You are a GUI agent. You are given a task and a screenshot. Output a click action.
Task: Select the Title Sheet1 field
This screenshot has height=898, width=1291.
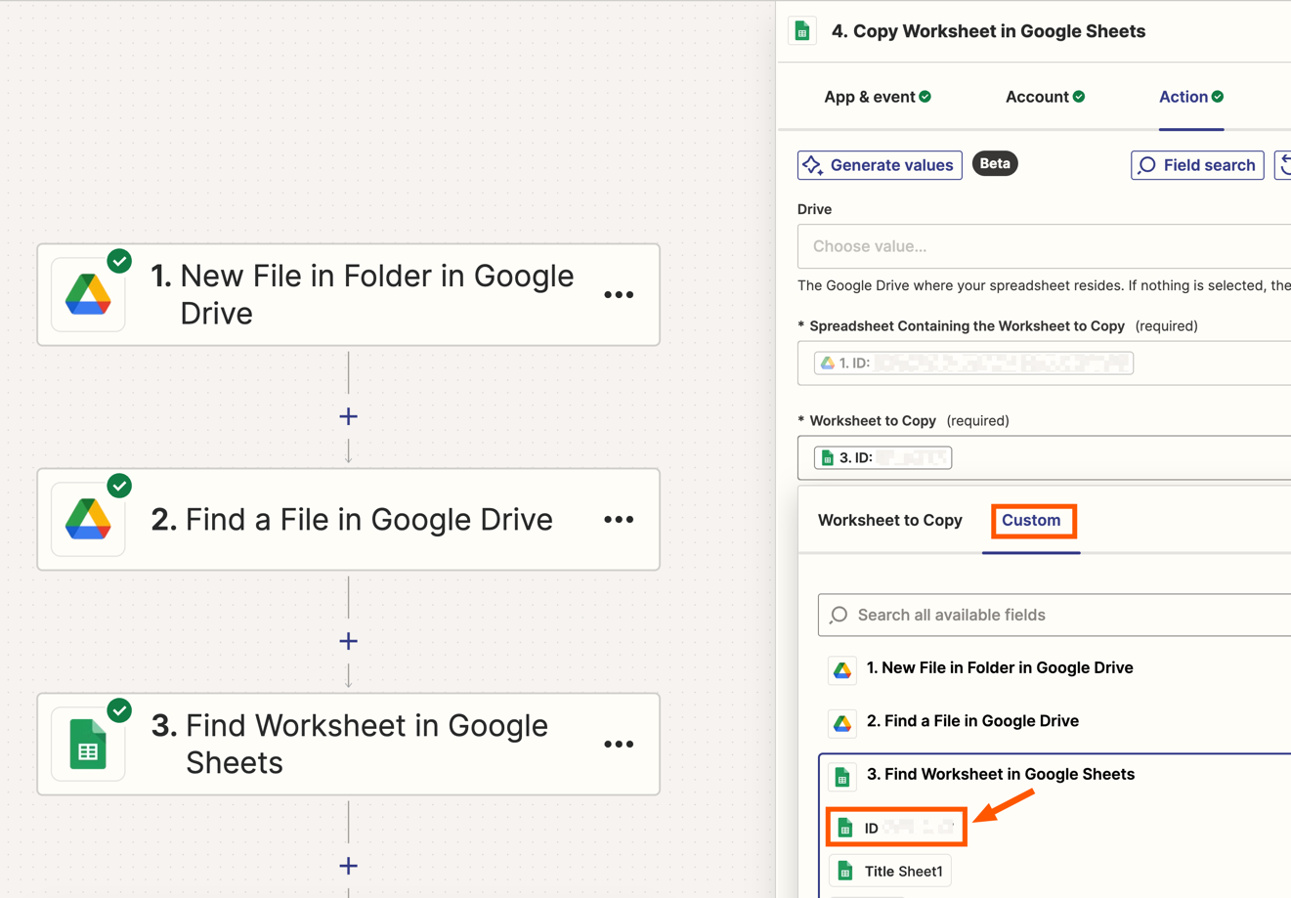pyautogui.click(x=890, y=871)
